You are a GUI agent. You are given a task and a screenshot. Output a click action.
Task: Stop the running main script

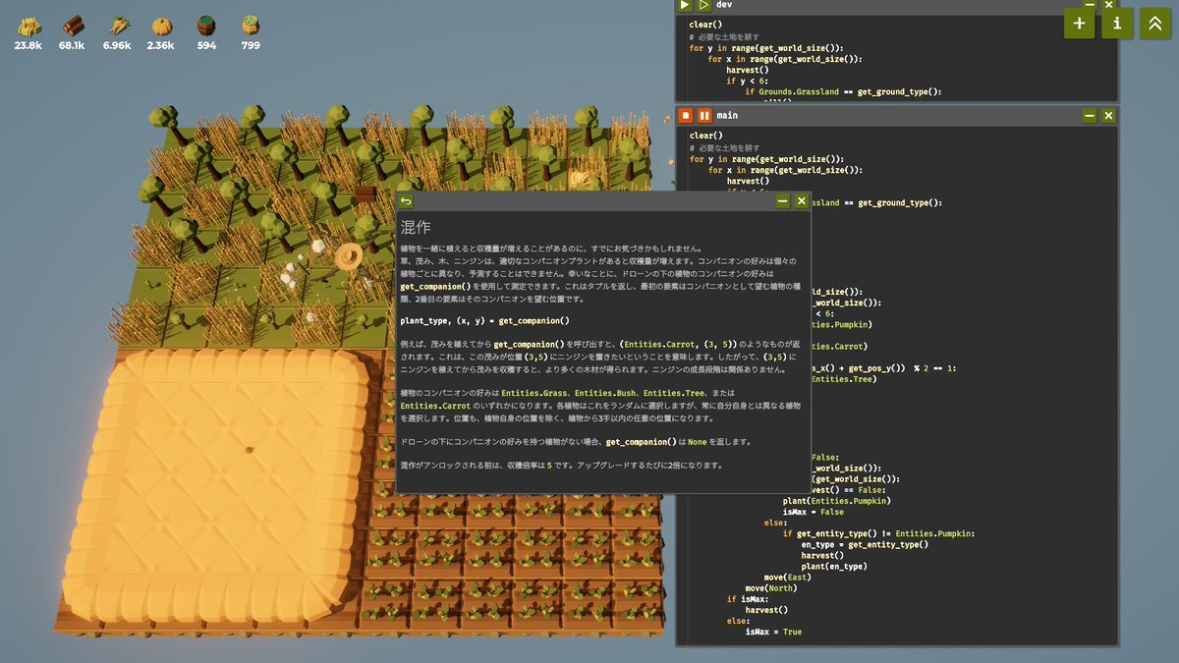pos(686,116)
